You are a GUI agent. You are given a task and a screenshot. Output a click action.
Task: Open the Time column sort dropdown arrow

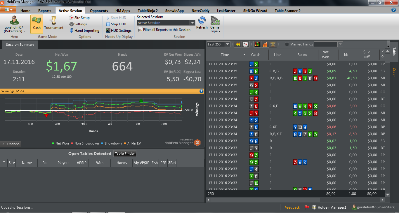coord(244,55)
